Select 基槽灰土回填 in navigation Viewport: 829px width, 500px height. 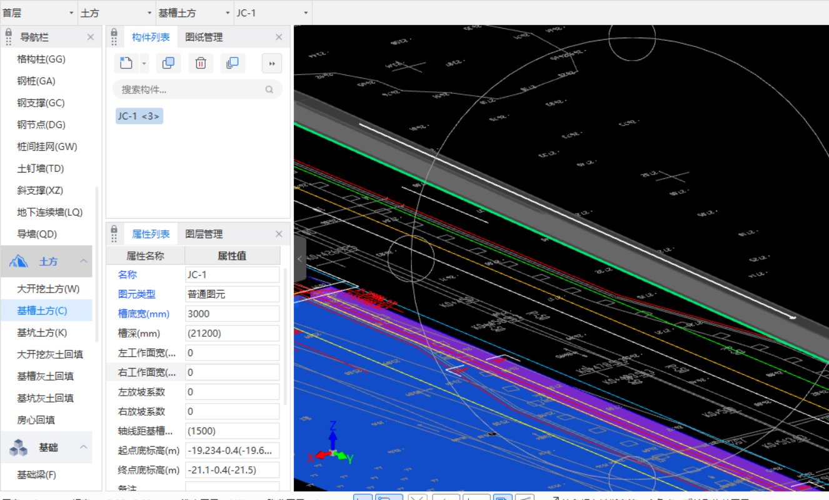click(45, 376)
